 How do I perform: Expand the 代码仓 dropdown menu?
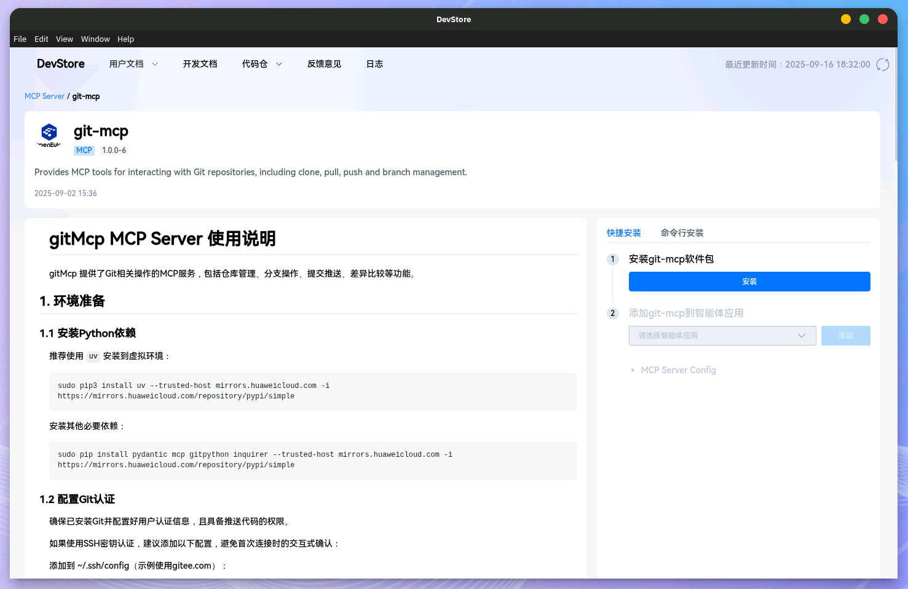[x=262, y=64]
